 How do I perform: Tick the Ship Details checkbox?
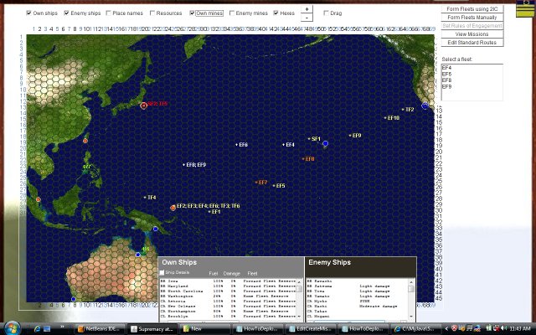[162, 273]
